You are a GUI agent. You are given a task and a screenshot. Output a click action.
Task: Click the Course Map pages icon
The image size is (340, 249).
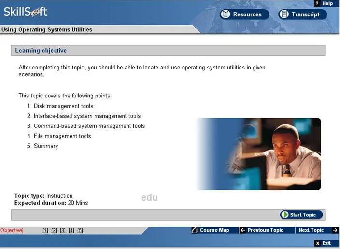[x=195, y=230]
